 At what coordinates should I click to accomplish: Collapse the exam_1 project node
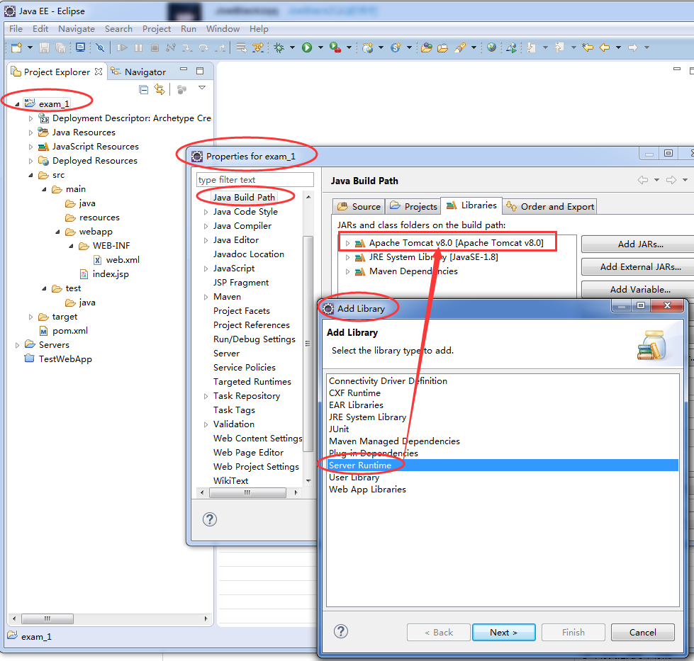pyautogui.click(x=17, y=104)
